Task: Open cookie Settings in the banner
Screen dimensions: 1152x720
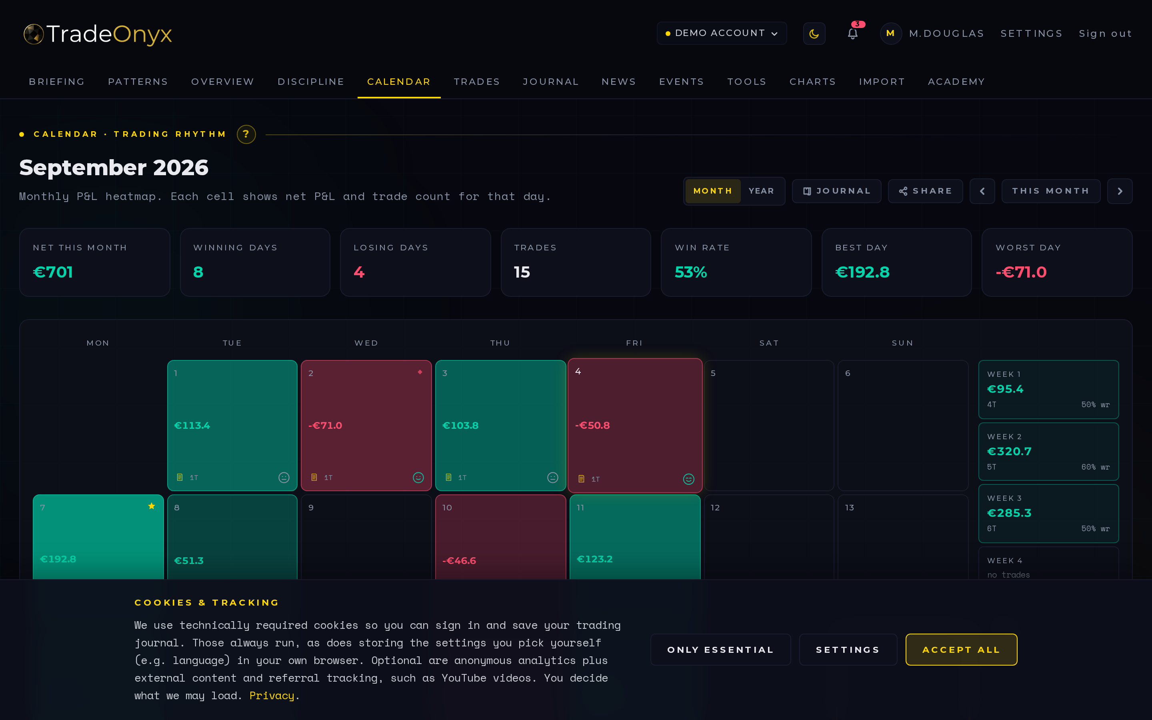Action: coord(848,650)
